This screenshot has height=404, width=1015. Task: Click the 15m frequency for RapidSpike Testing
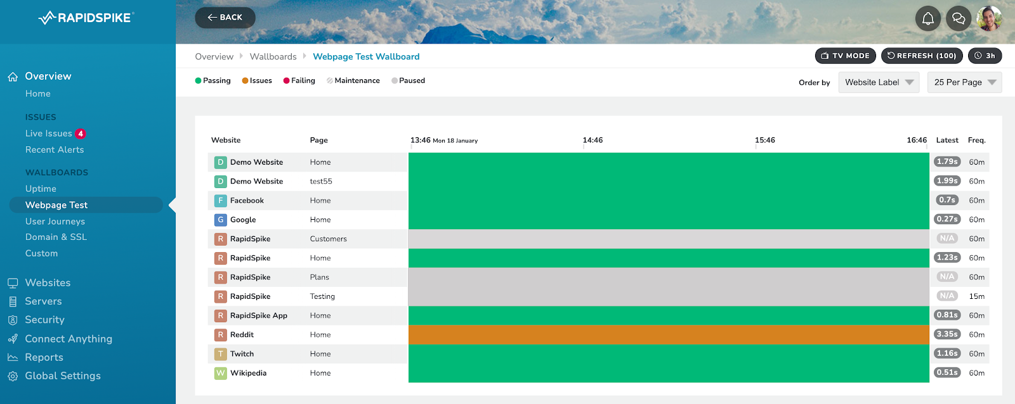977,296
